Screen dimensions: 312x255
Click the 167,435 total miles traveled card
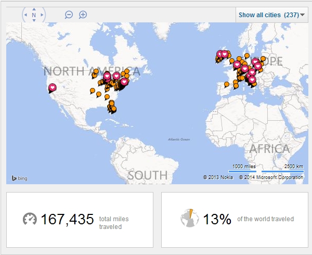pyautogui.click(x=80, y=220)
